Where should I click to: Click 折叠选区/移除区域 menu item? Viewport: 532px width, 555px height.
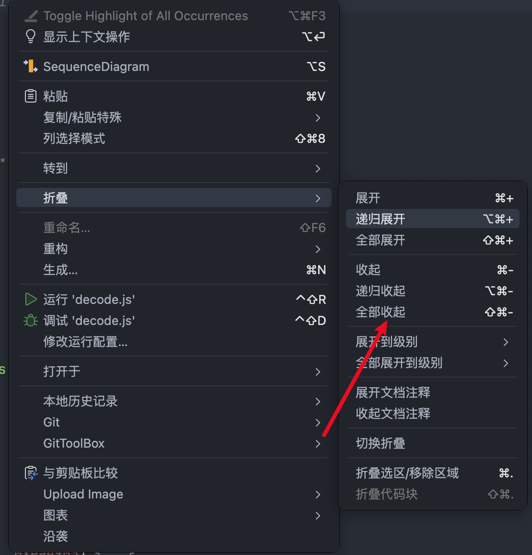(407, 473)
